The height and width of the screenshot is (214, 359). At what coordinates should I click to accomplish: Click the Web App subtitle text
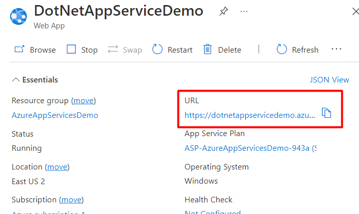49,26
